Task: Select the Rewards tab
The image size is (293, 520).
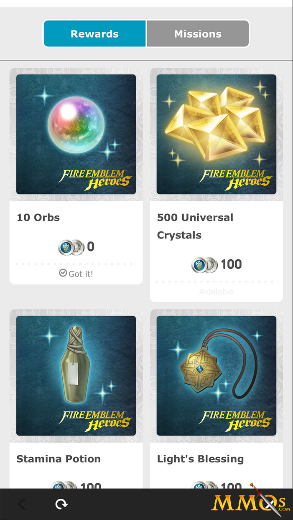Action: pyautogui.click(x=95, y=34)
